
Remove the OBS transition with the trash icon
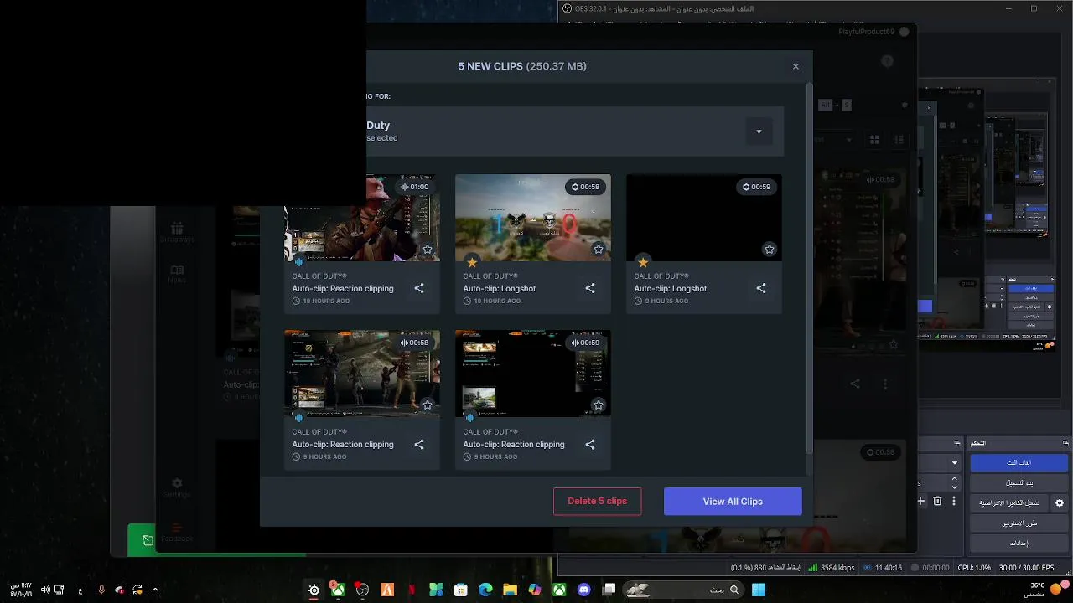pyautogui.click(x=937, y=501)
